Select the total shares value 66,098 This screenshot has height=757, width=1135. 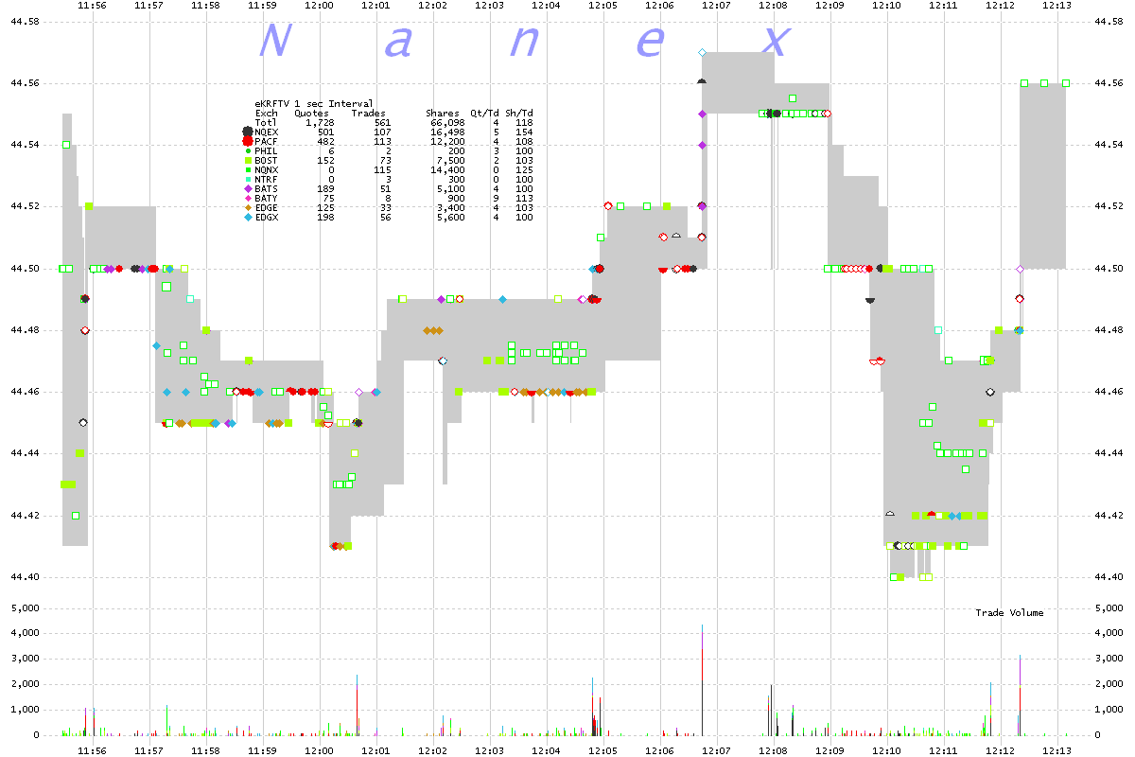447,122
